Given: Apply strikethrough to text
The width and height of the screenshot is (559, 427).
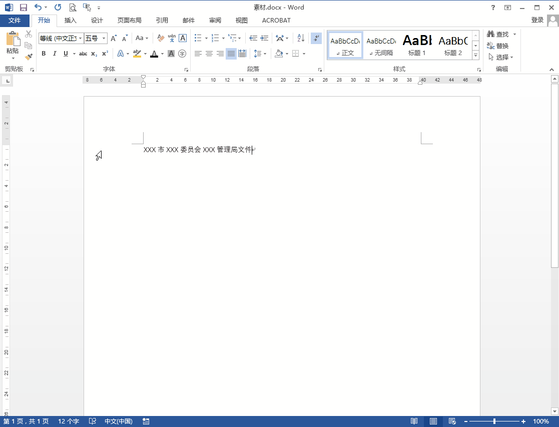Looking at the screenshot, I should click(x=83, y=54).
